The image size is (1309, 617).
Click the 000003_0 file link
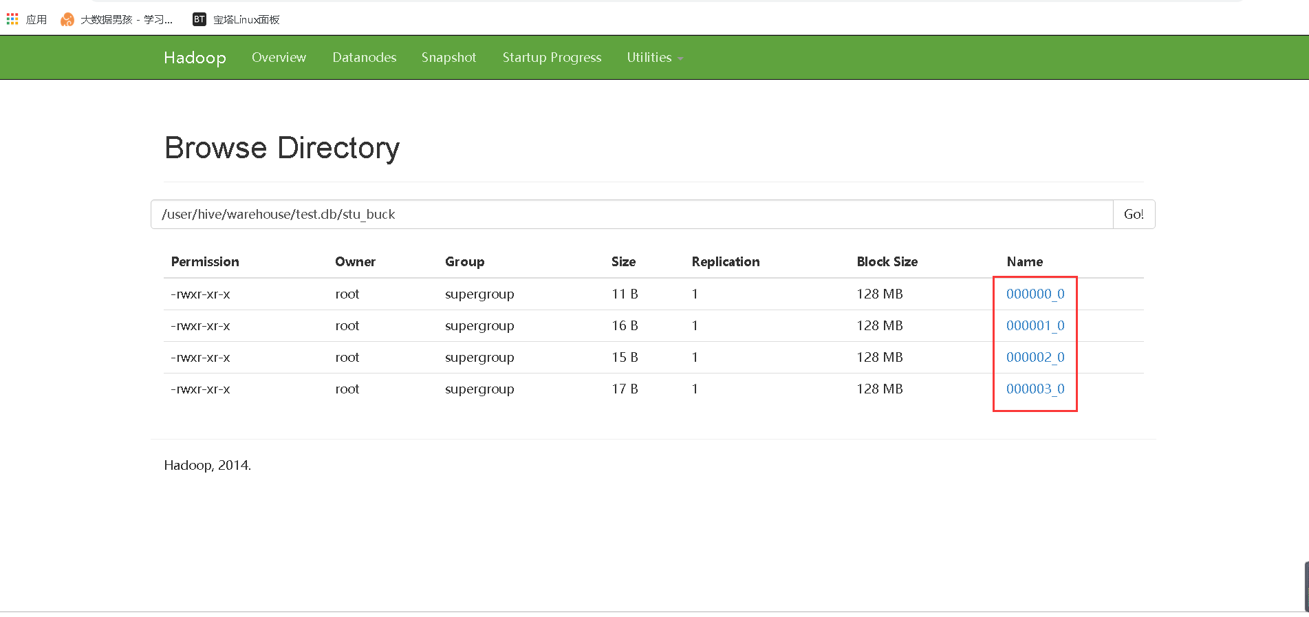click(1035, 389)
